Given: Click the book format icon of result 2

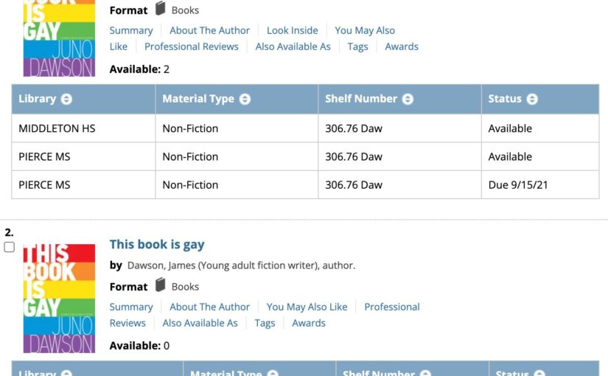Looking at the screenshot, I should point(160,285).
